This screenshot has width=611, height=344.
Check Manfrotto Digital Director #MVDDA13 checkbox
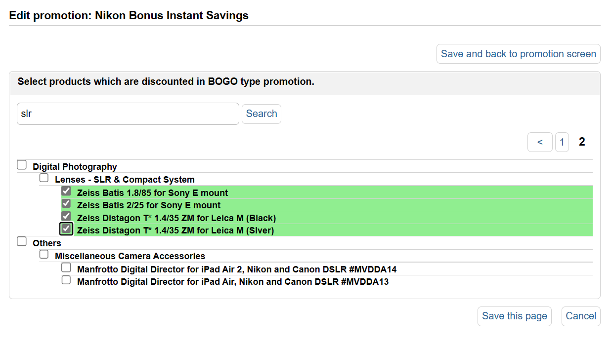[x=66, y=280]
